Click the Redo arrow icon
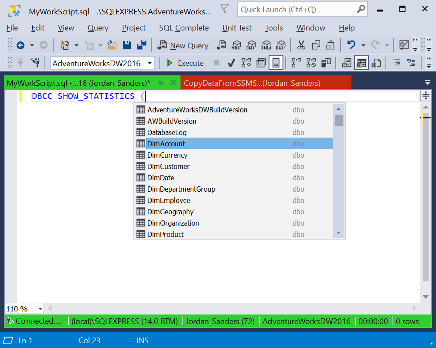Image resolution: width=436 pixels, height=348 pixels. click(x=375, y=45)
